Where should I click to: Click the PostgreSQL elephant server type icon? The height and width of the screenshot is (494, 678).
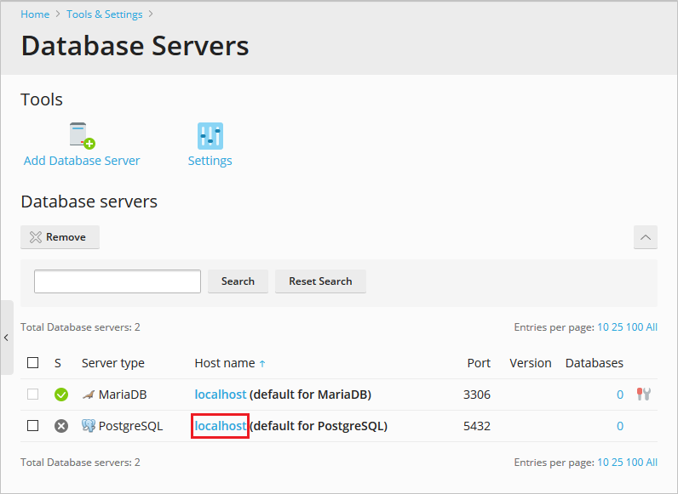(x=88, y=426)
